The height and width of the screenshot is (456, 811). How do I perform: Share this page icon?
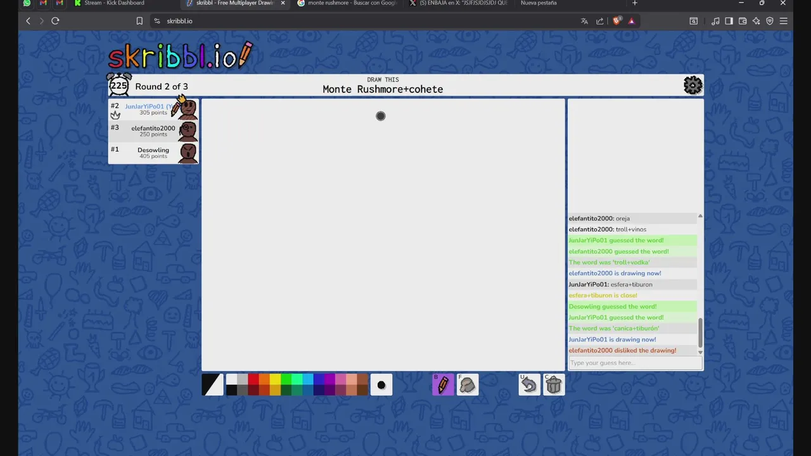pos(599,21)
